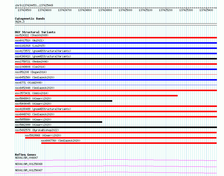Click the DGV Structural Variants track heading

35,32
